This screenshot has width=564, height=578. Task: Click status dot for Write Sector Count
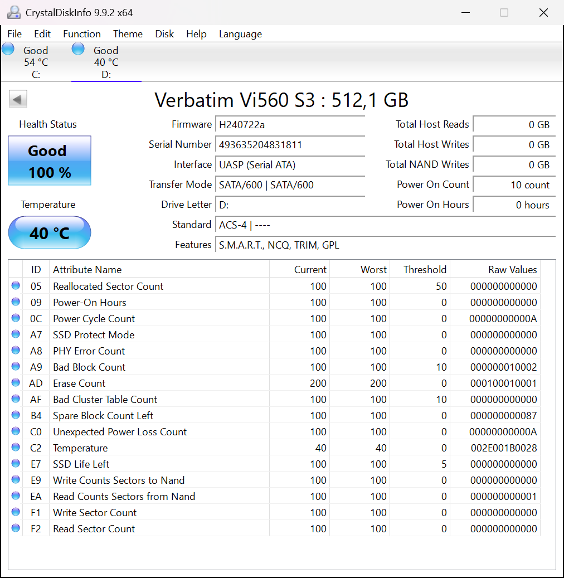point(16,512)
